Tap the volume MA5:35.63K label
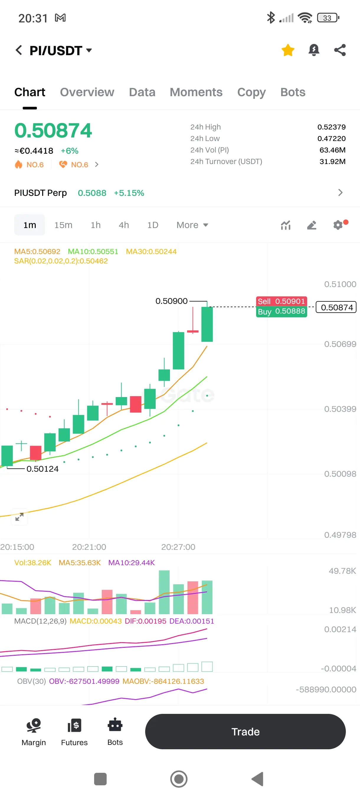 (x=79, y=563)
